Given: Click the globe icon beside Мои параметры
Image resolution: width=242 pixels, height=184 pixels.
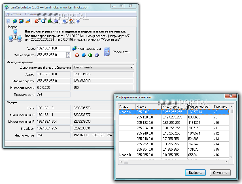Looking at the screenshot, I should click(x=75, y=48).
